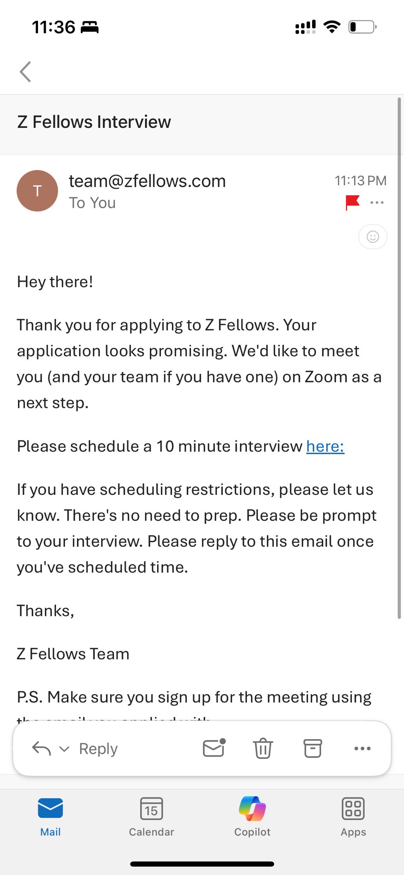Launch Copilot from bottom bar
This screenshot has width=404, height=875.
click(x=252, y=817)
